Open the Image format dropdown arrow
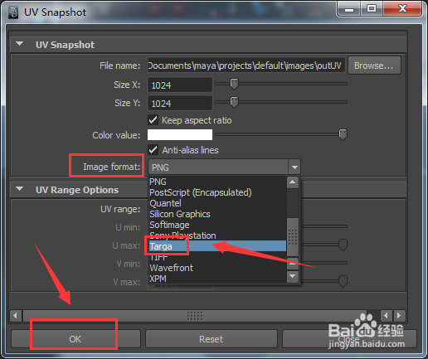This screenshot has width=428, height=359. pyautogui.click(x=294, y=167)
